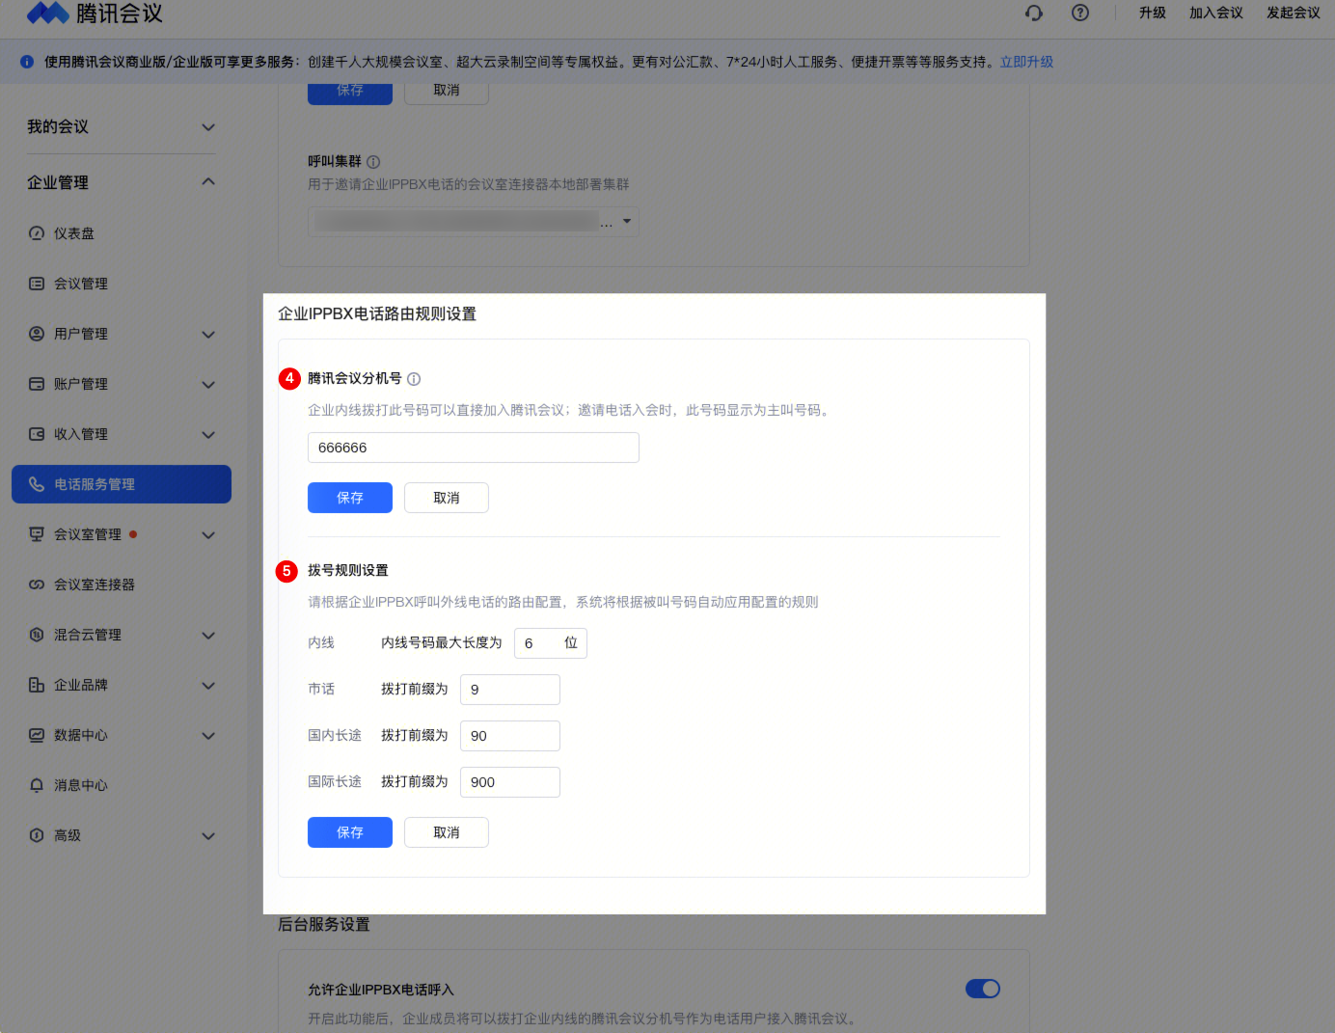Select 电话服务管理 menu item
The height and width of the screenshot is (1033, 1335).
pyautogui.click(x=122, y=484)
